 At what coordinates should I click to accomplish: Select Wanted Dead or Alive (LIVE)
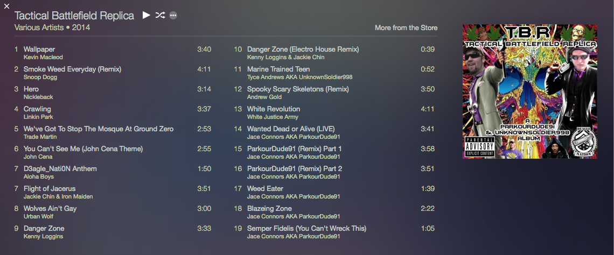(x=291, y=129)
